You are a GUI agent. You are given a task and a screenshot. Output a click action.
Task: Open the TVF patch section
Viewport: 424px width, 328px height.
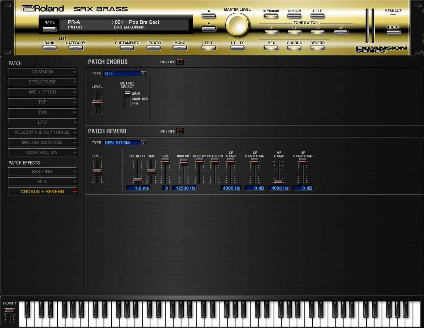pyautogui.click(x=42, y=102)
